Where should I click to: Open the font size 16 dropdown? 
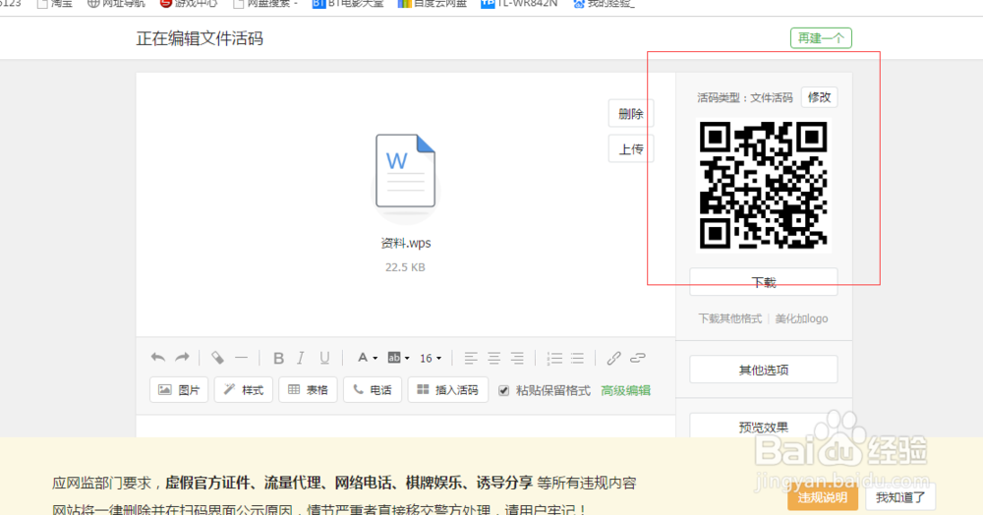coord(431,359)
